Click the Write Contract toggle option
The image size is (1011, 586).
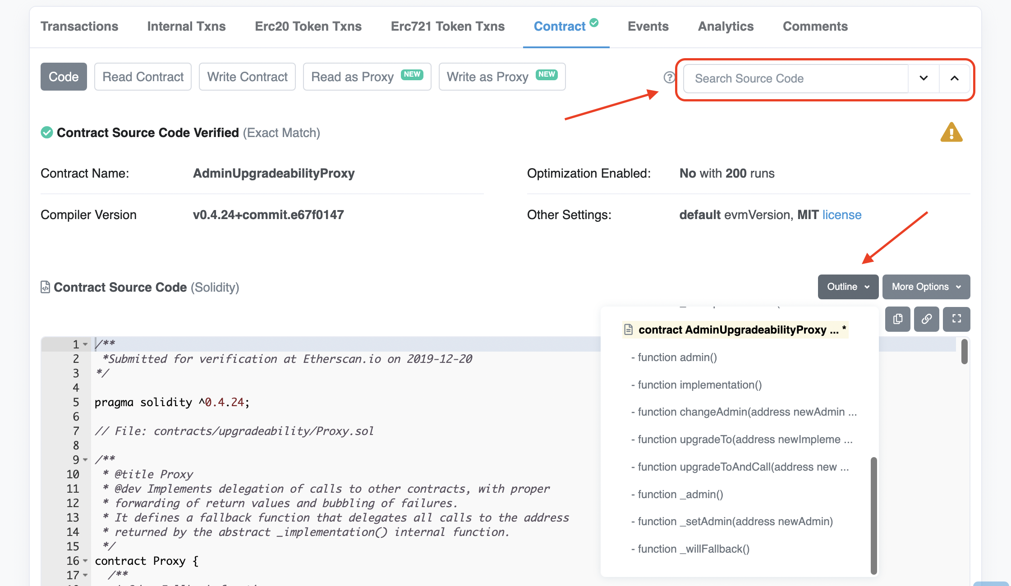click(x=246, y=78)
